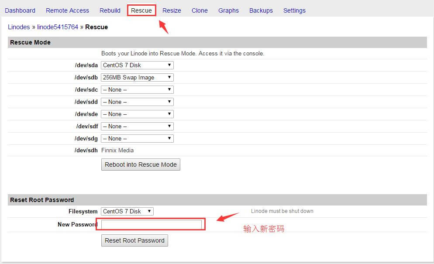Click the Reboot into Rescue Mode button

141,165
